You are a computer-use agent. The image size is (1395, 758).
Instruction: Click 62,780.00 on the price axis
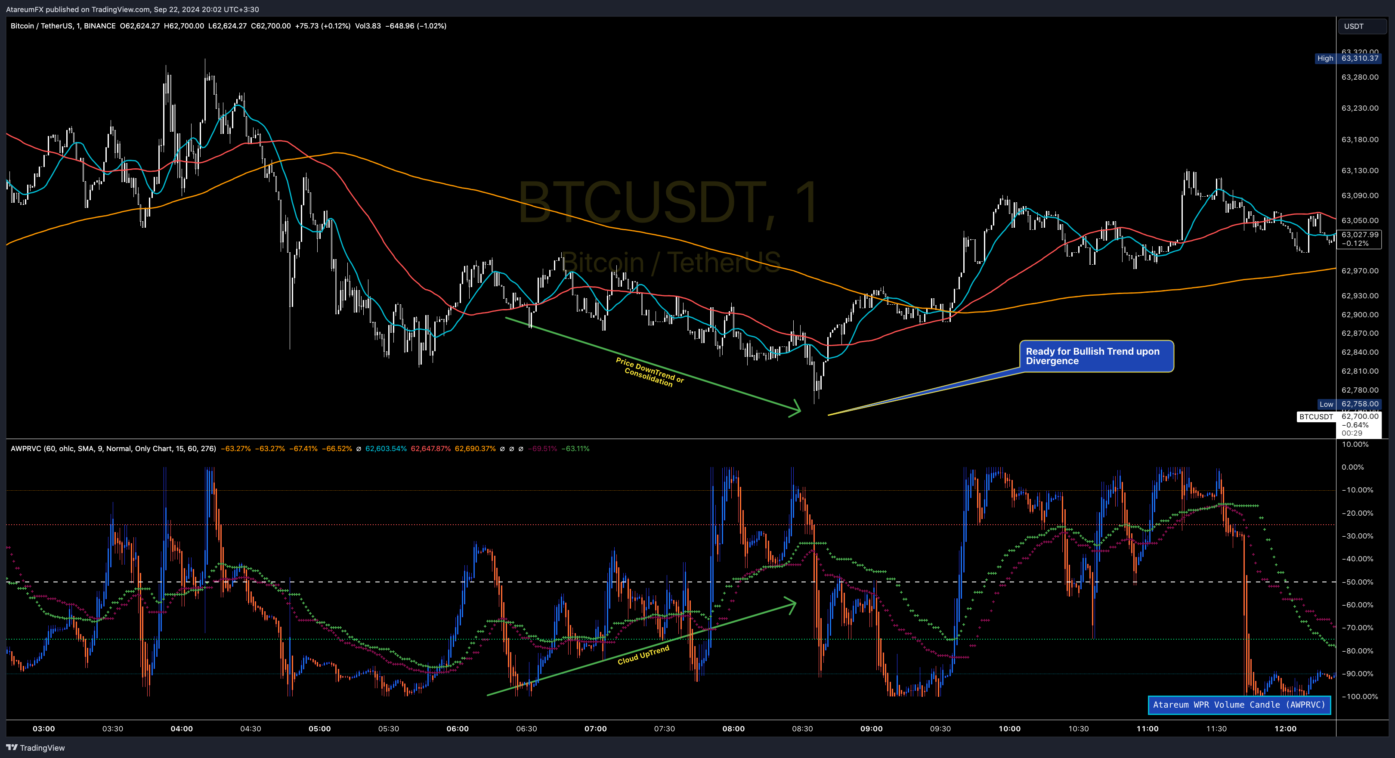click(x=1360, y=390)
